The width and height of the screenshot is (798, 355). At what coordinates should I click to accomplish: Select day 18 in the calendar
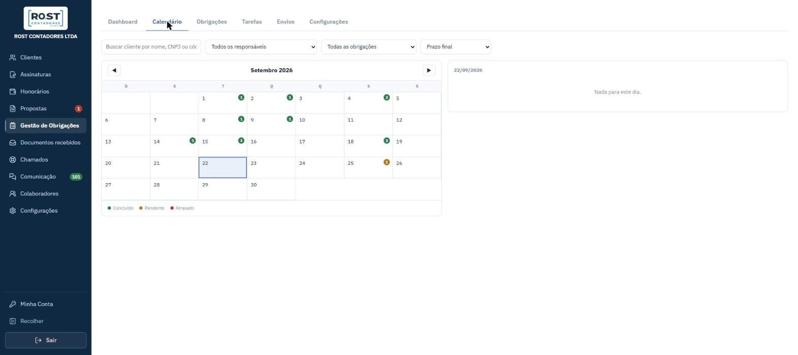368,146
